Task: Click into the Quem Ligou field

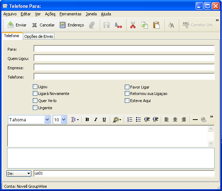Action: (x=124, y=58)
